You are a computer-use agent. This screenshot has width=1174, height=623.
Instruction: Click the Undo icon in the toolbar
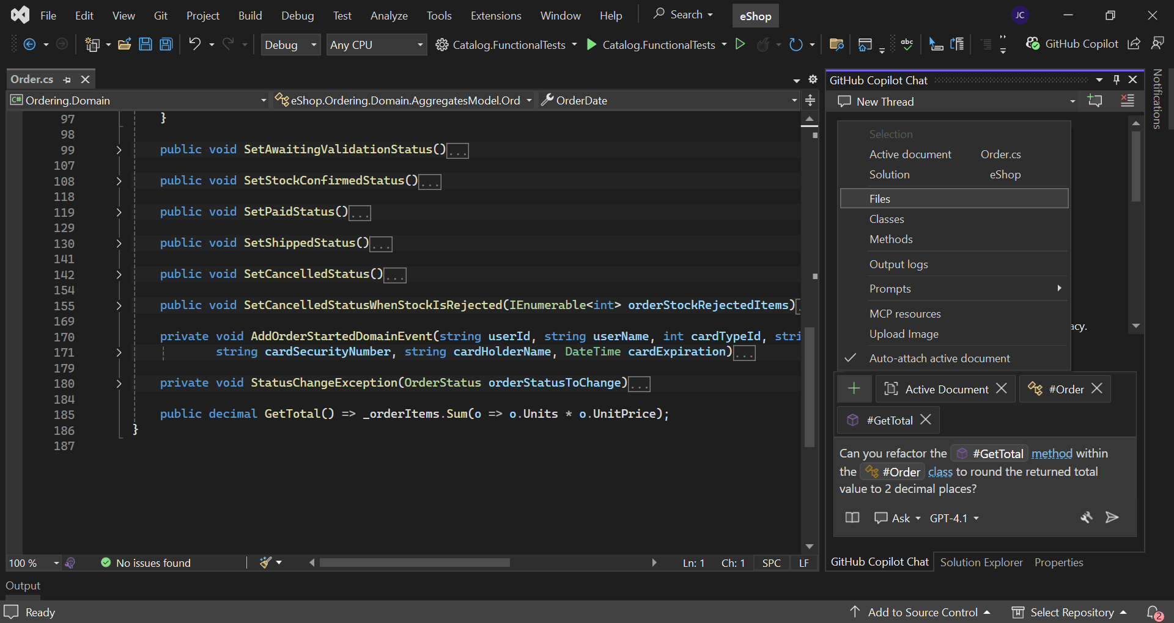(194, 44)
